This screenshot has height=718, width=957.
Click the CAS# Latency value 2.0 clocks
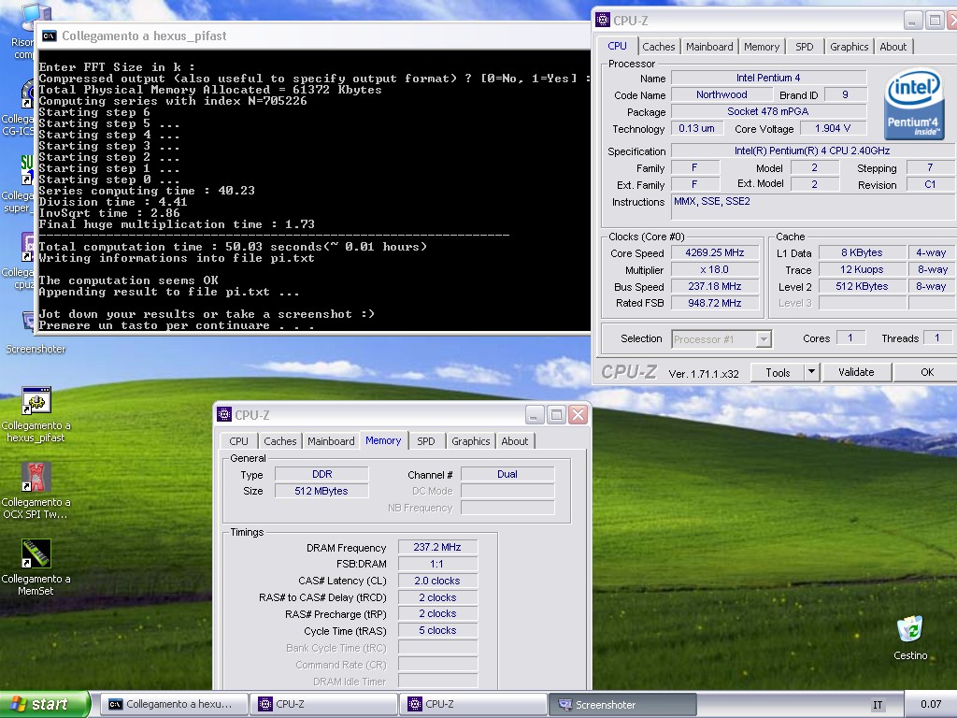437,581
